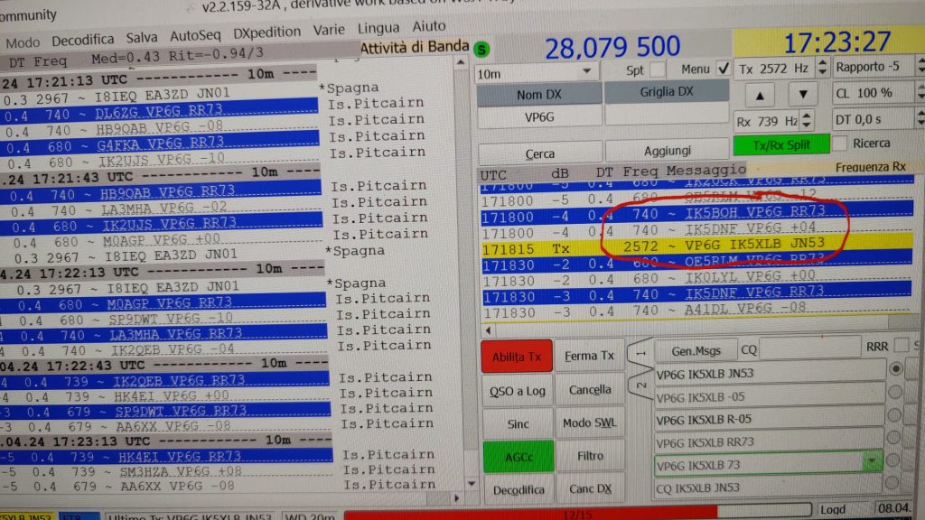Click the CQ text input field
Viewport: 925px width, 520px height.
[x=809, y=348]
